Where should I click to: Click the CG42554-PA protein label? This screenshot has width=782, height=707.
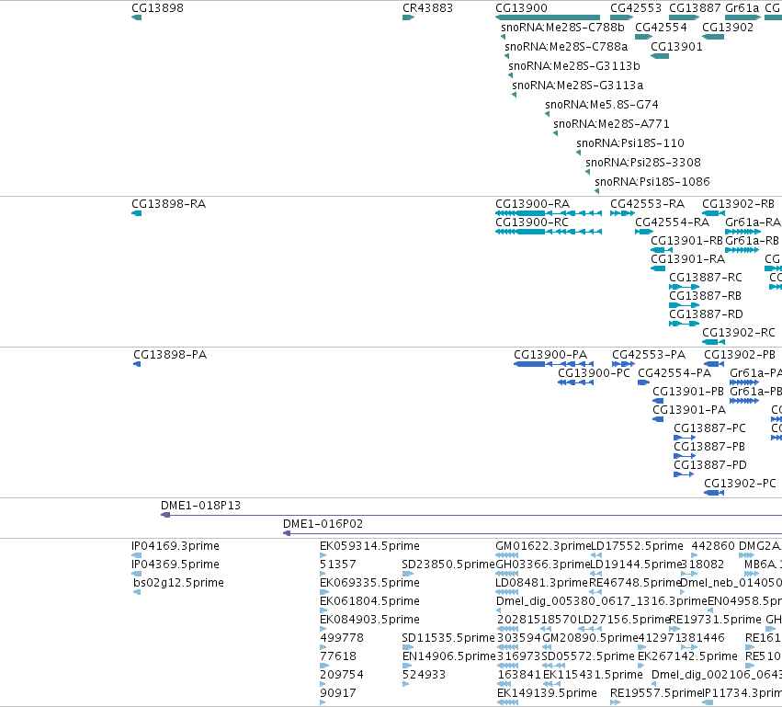[674, 373]
